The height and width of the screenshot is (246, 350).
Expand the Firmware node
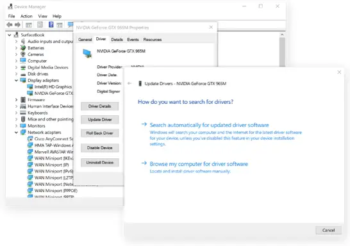click(x=16, y=100)
